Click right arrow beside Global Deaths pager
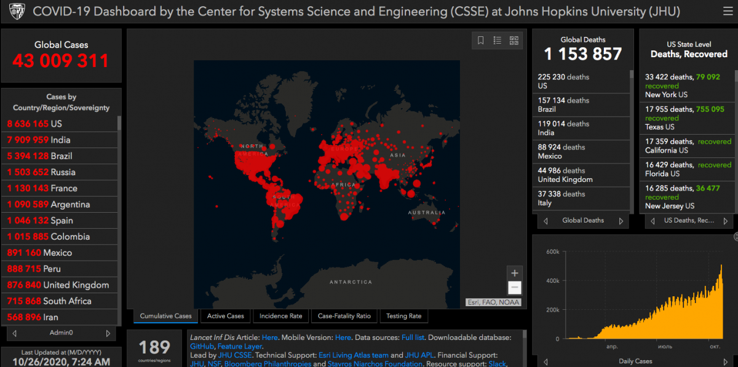Viewport: 738px width, 367px height. point(621,221)
